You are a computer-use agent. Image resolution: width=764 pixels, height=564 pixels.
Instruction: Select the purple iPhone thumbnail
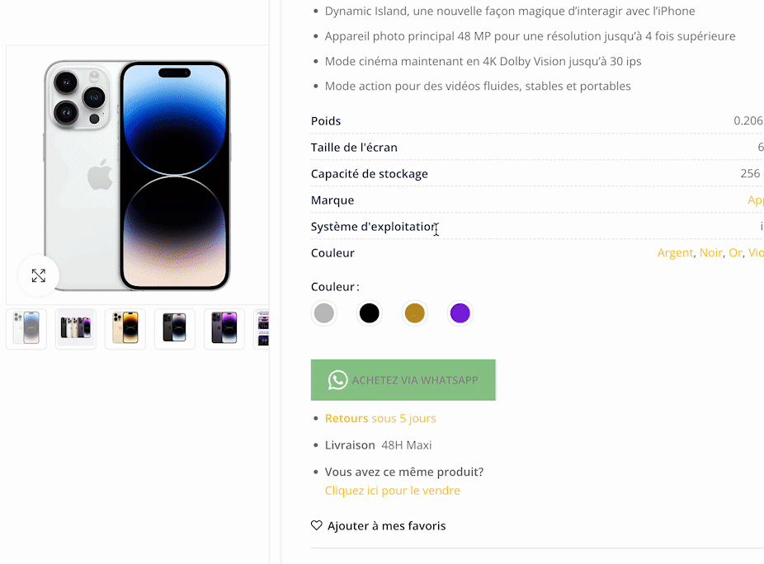tap(224, 328)
